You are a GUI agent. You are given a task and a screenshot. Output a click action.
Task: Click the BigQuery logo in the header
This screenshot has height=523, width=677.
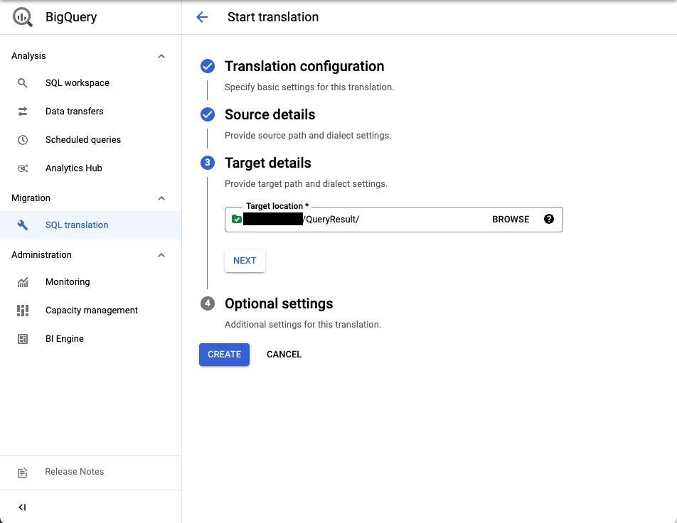click(x=21, y=16)
